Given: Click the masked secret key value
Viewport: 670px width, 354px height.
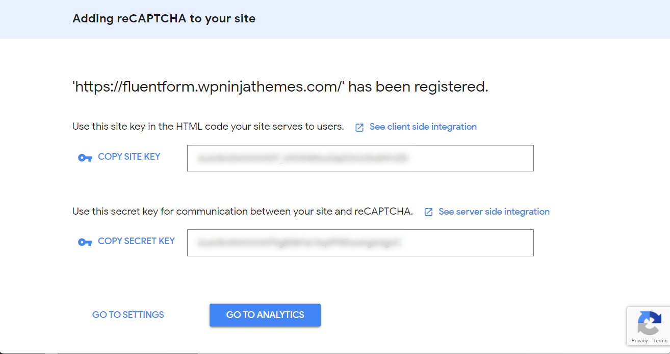Looking at the screenshot, I should [x=298, y=243].
